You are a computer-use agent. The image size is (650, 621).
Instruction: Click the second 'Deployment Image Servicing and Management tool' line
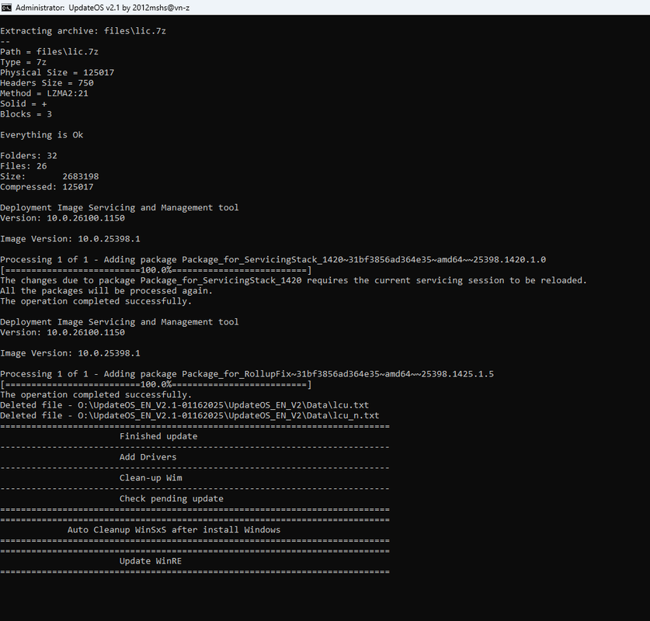(120, 322)
